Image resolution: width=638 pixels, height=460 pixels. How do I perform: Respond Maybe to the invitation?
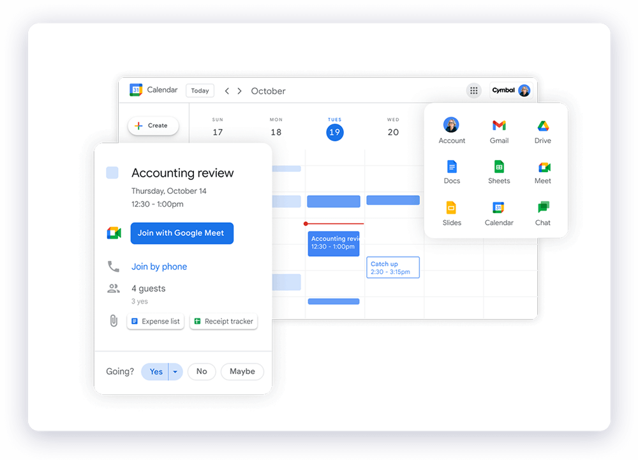pyautogui.click(x=242, y=371)
